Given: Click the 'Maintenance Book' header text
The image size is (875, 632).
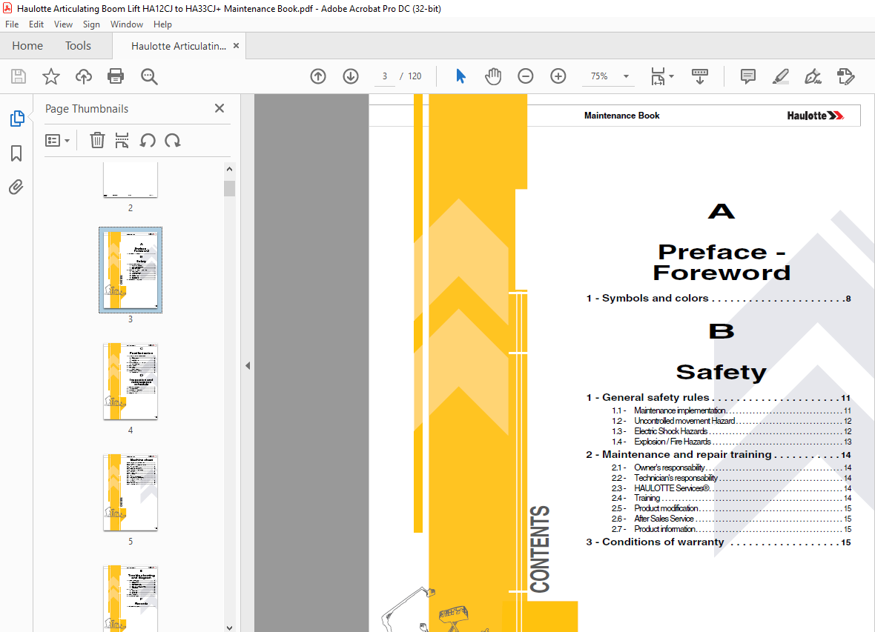Looking at the screenshot, I should [621, 116].
